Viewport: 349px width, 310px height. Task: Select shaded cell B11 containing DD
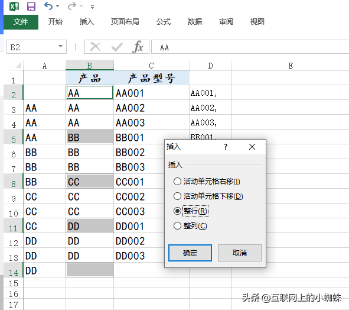90,226
